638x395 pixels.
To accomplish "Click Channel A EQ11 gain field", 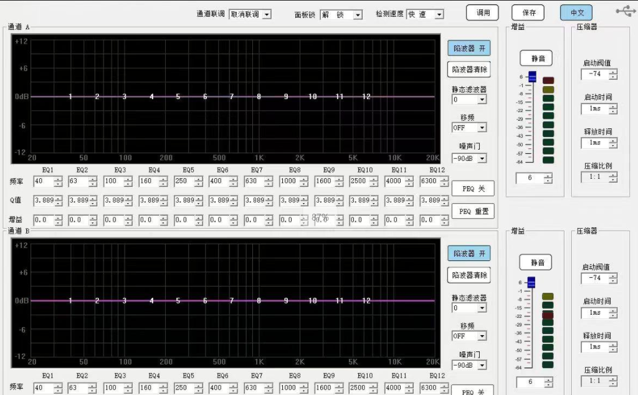I will 395,220.
